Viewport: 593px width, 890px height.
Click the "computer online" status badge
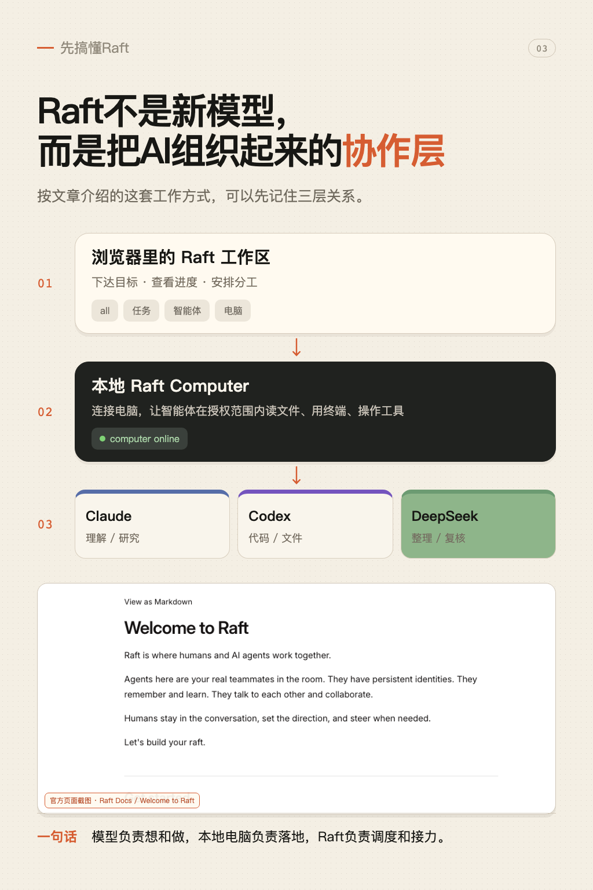tap(140, 439)
